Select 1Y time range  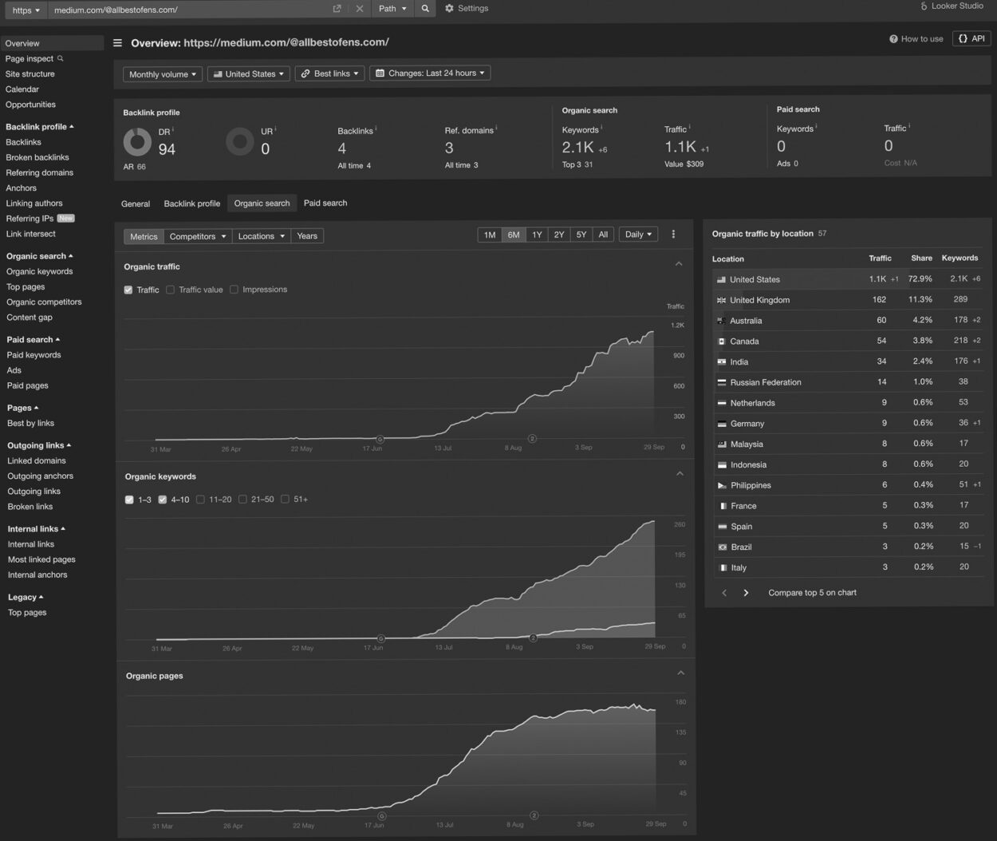[x=537, y=235]
